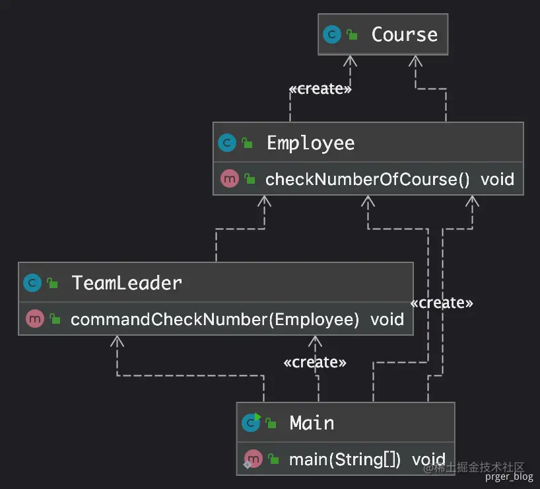540x489 pixels.
Task: Click the public lock icon beside Employee
Action: coord(247,143)
